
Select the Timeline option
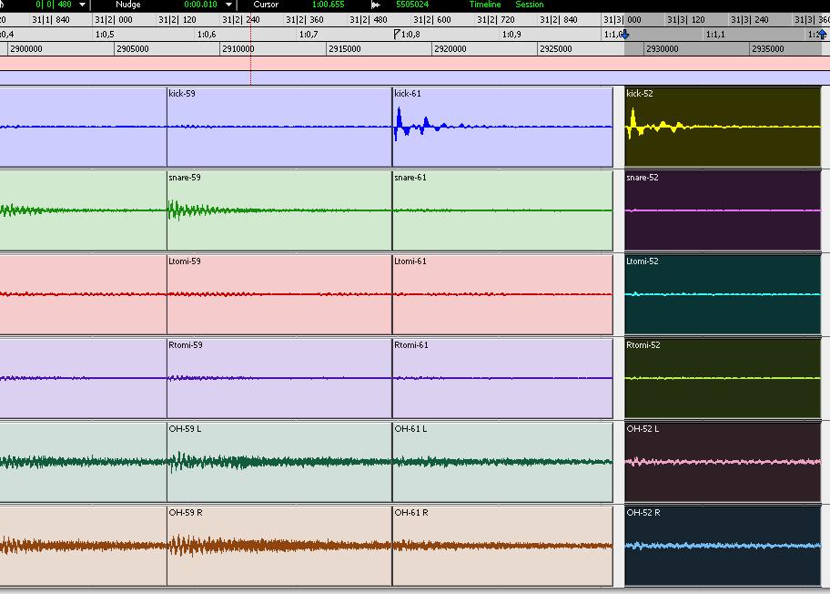pyautogui.click(x=485, y=5)
